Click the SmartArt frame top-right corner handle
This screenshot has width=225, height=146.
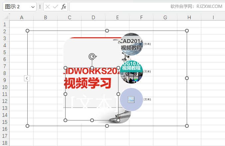(x=187, y=31)
